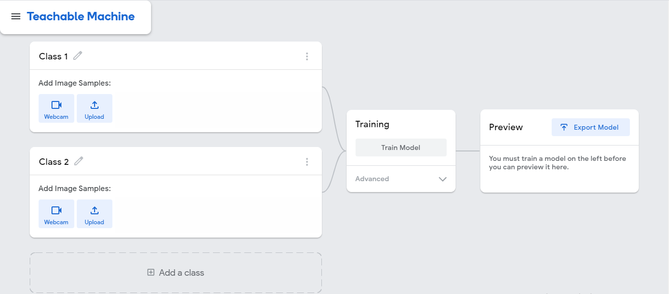Click the Train Model button

tap(401, 147)
